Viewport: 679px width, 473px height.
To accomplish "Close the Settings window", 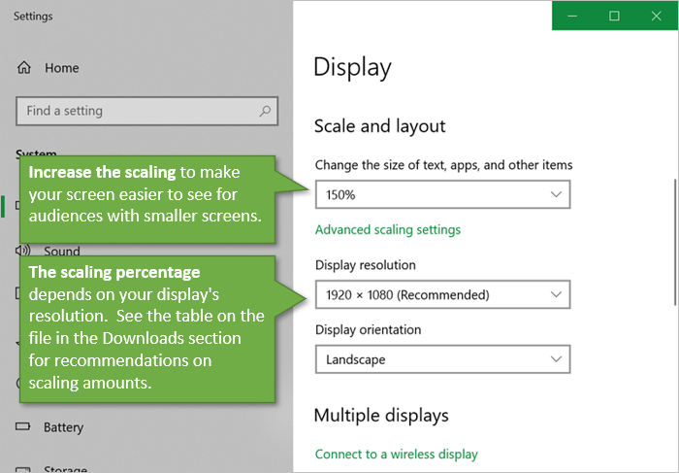I will [656, 16].
